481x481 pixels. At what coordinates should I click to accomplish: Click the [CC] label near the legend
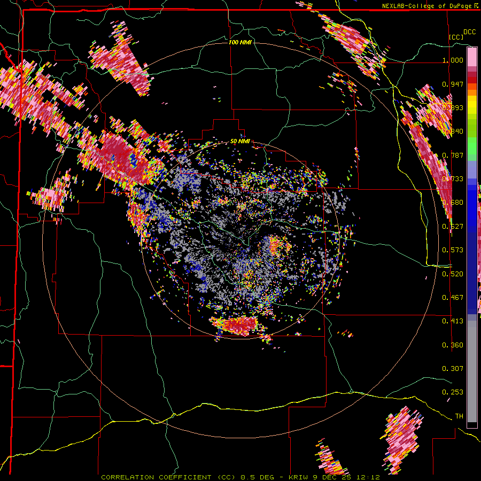pos(456,37)
